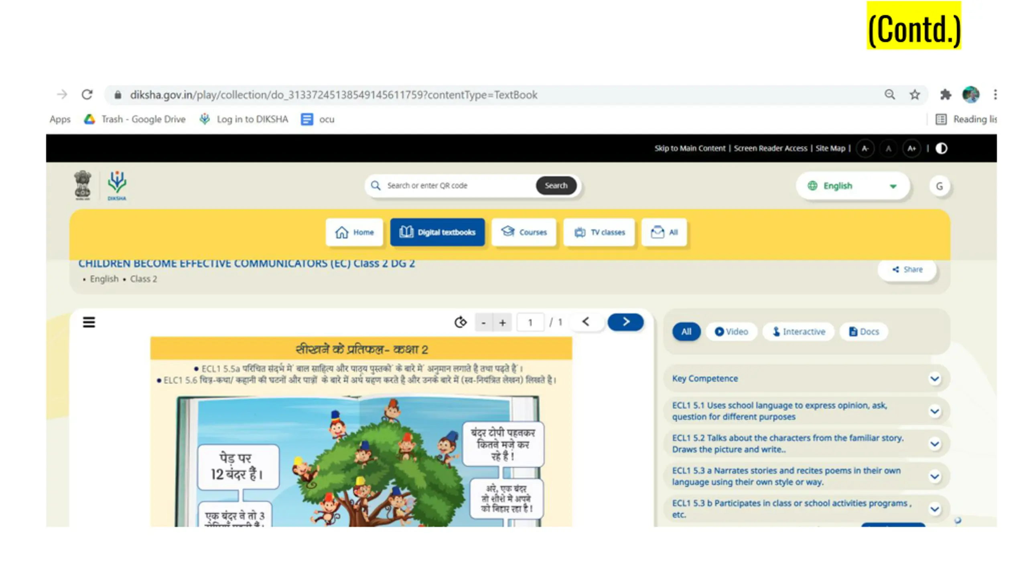This screenshot has width=1027, height=577.
Task: Go to previous page arrow
Action: 586,322
